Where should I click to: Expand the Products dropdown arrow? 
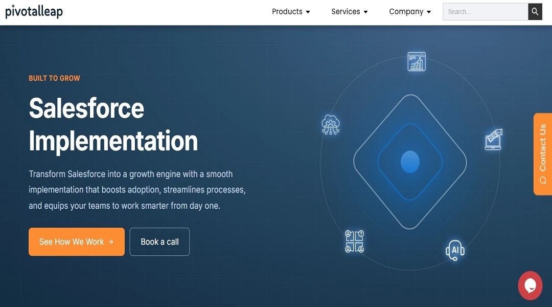click(308, 12)
